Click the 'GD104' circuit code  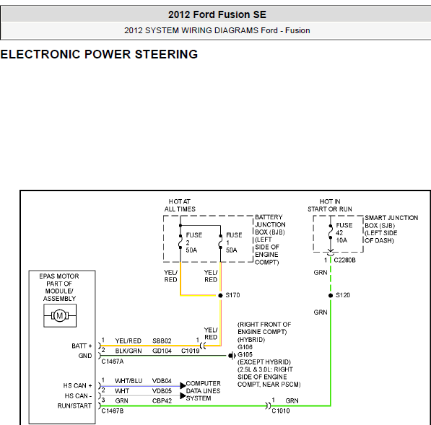pyautogui.click(x=162, y=351)
